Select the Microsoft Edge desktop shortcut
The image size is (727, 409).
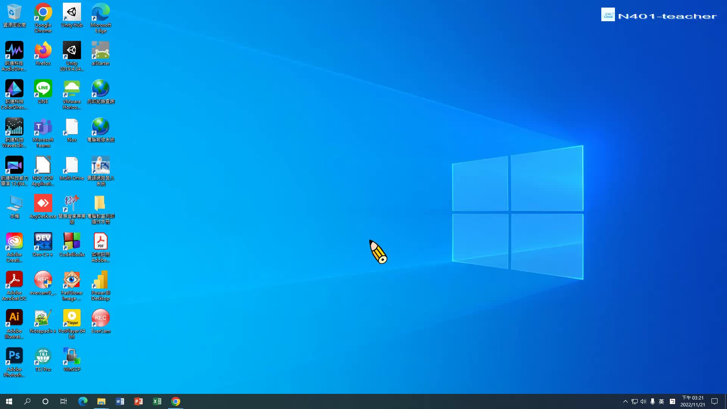(101, 18)
